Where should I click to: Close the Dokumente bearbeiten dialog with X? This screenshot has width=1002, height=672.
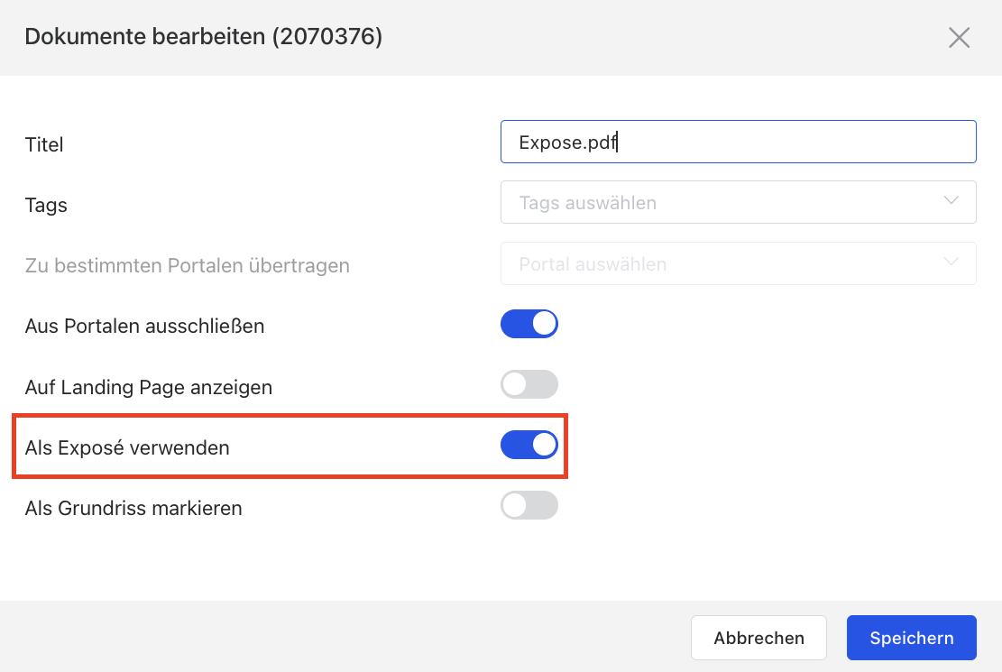[959, 38]
